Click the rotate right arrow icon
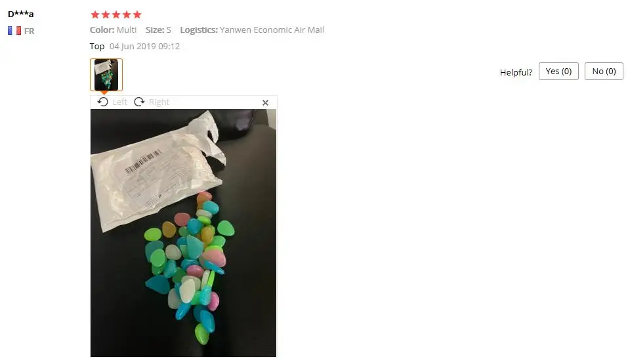628x359 pixels. [x=139, y=102]
